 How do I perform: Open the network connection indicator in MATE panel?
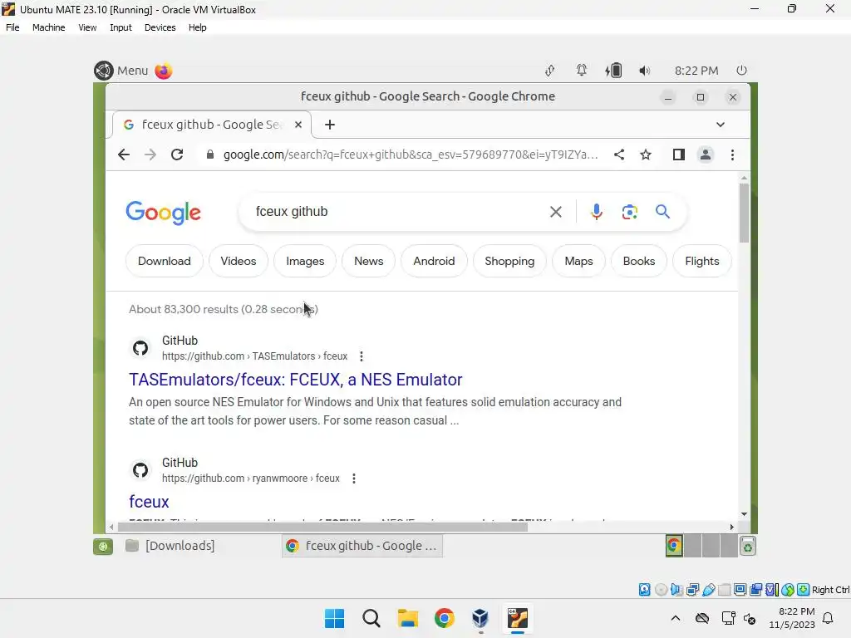point(550,71)
